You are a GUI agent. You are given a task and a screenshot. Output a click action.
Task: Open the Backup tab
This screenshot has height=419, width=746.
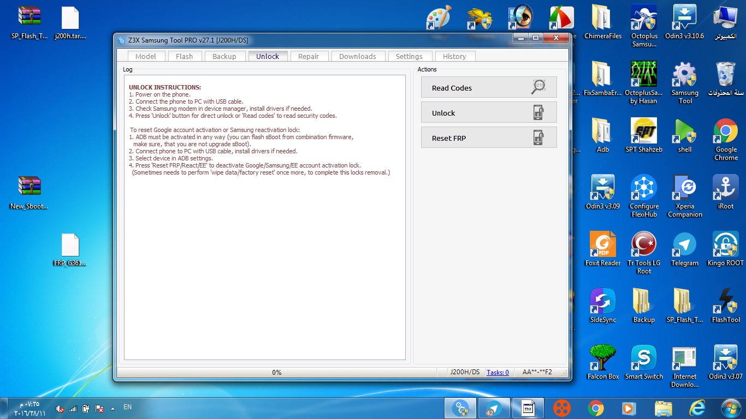coord(224,56)
